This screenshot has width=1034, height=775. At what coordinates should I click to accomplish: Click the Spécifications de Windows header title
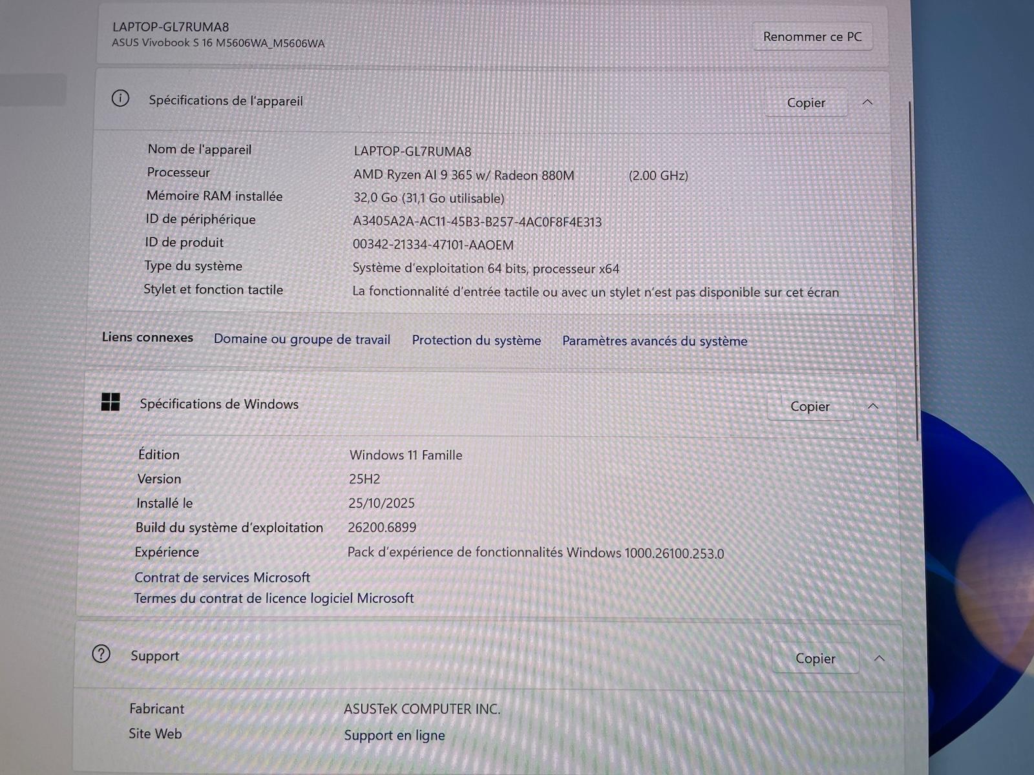[219, 404]
